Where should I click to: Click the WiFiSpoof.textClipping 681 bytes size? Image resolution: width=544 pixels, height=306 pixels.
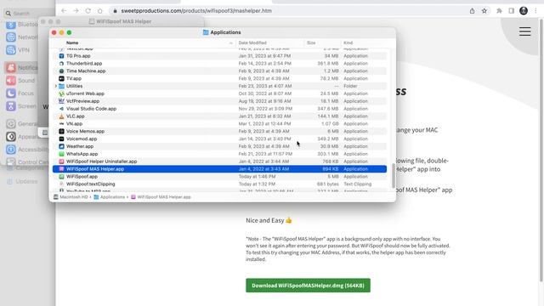(x=328, y=184)
